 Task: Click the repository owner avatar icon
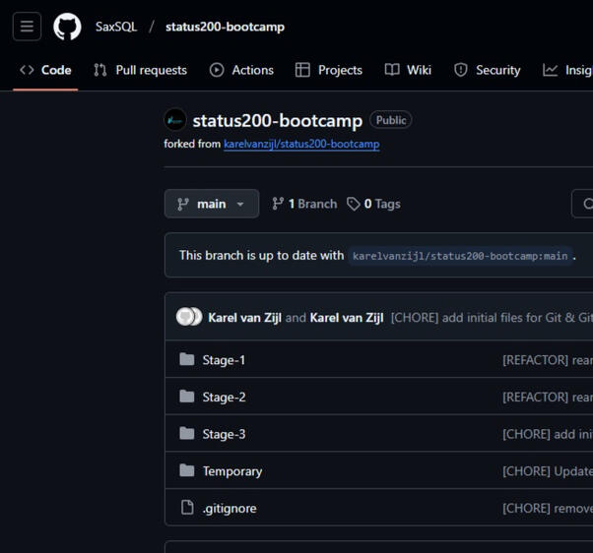coord(175,120)
